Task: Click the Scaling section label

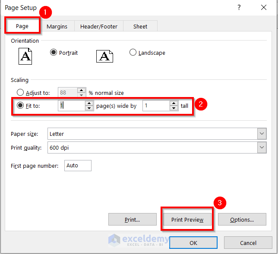Action: click(19, 80)
